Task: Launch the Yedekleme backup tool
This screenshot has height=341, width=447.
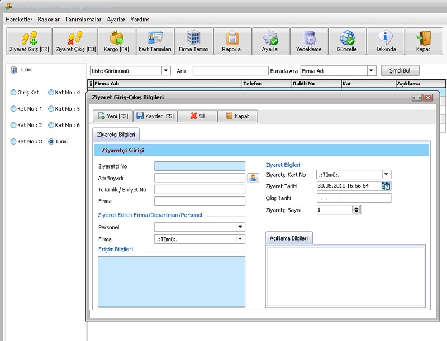Action: [309, 41]
